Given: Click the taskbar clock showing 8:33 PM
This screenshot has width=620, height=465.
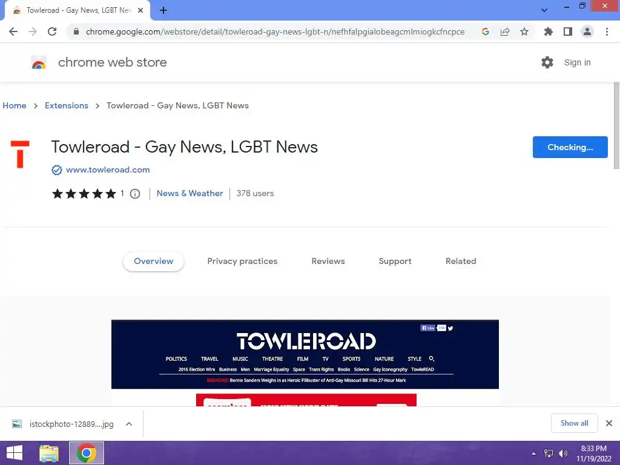Looking at the screenshot, I should click(x=593, y=453).
